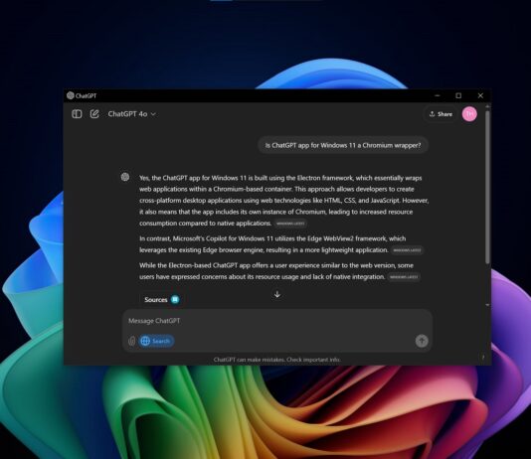531x459 pixels.
Task: Click the help question mark icon
Action: click(x=483, y=357)
